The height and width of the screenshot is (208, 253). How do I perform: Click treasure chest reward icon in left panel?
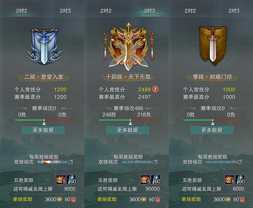pyautogui.click(x=61, y=179)
